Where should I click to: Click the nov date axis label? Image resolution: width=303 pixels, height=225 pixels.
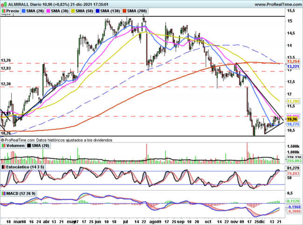(235, 222)
